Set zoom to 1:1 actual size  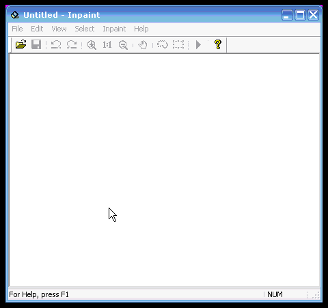[x=107, y=44]
